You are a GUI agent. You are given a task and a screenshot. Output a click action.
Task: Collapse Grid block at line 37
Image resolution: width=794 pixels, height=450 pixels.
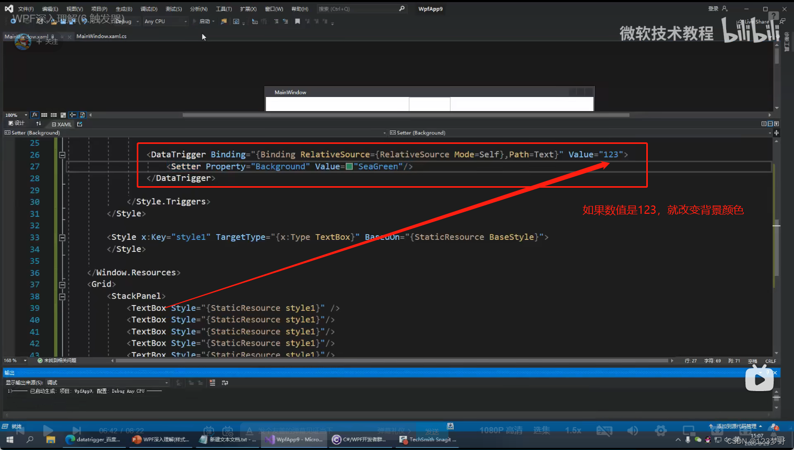click(62, 285)
